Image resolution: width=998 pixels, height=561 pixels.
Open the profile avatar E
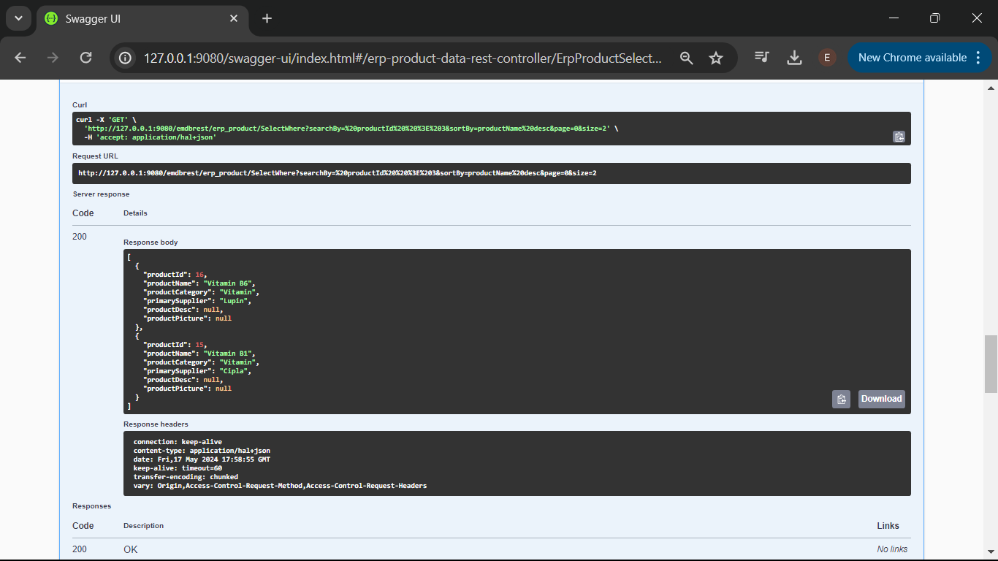[827, 58]
